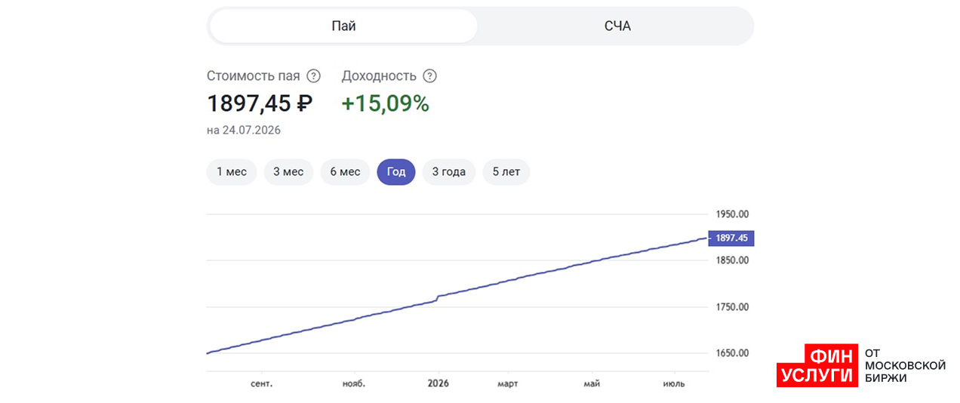Choose the 5 лет period button
960x403 pixels.
coord(506,172)
